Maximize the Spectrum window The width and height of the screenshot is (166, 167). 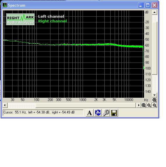[x=148, y=5]
